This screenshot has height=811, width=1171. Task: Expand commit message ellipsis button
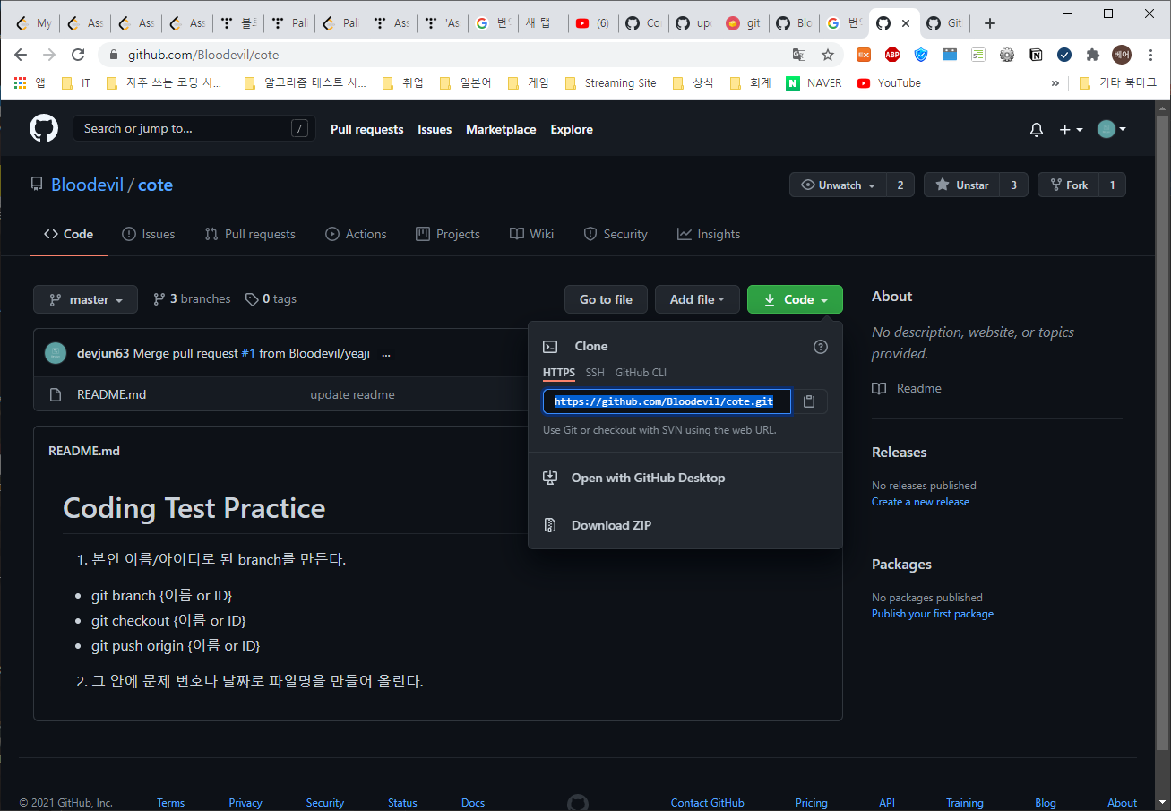pos(386,354)
